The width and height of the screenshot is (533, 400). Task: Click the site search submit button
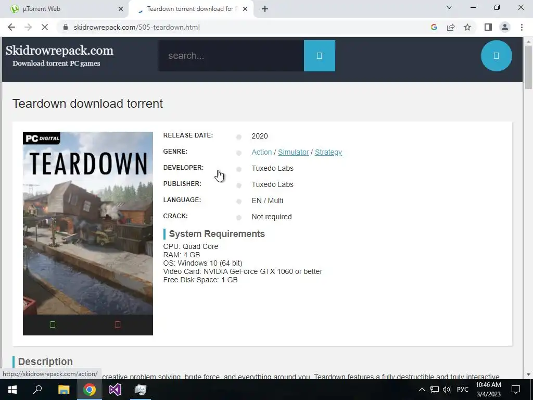(x=319, y=56)
